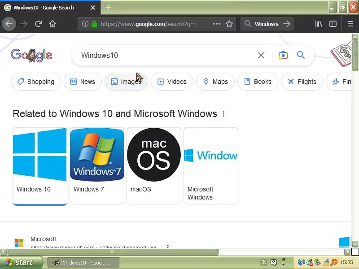
Task: Close the Windows10 Google Search tab
Action: 93,8
